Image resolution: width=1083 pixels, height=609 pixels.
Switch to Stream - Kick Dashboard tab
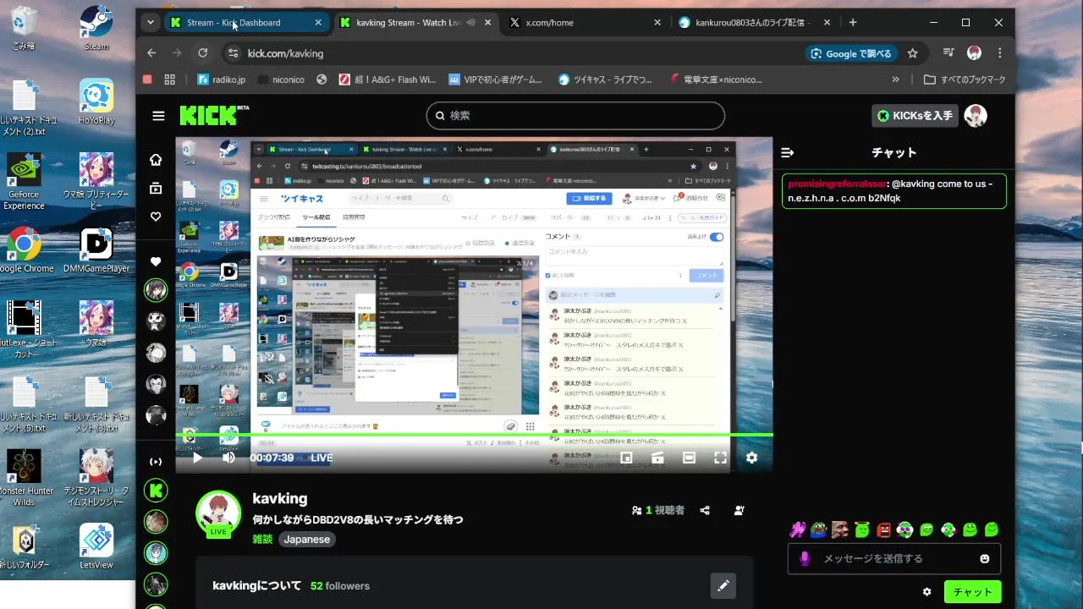[246, 23]
